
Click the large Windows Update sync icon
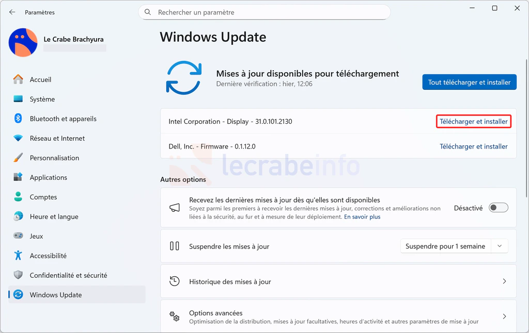click(x=183, y=78)
